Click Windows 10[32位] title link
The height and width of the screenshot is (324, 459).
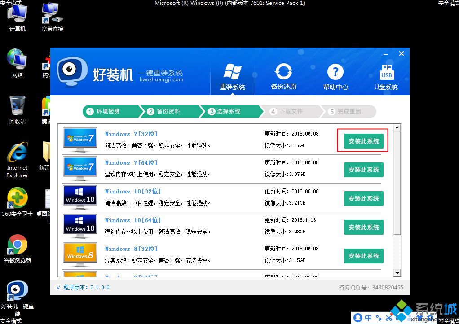pyautogui.click(x=133, y=191)
